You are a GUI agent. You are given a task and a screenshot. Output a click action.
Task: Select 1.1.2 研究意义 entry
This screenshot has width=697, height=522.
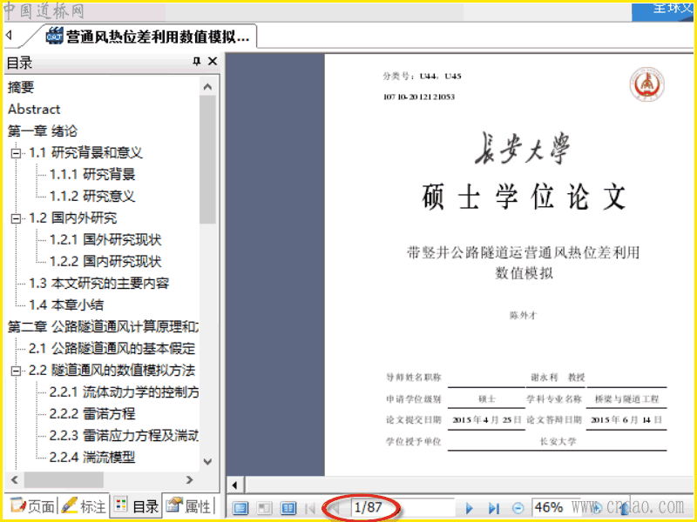(92, 197)
